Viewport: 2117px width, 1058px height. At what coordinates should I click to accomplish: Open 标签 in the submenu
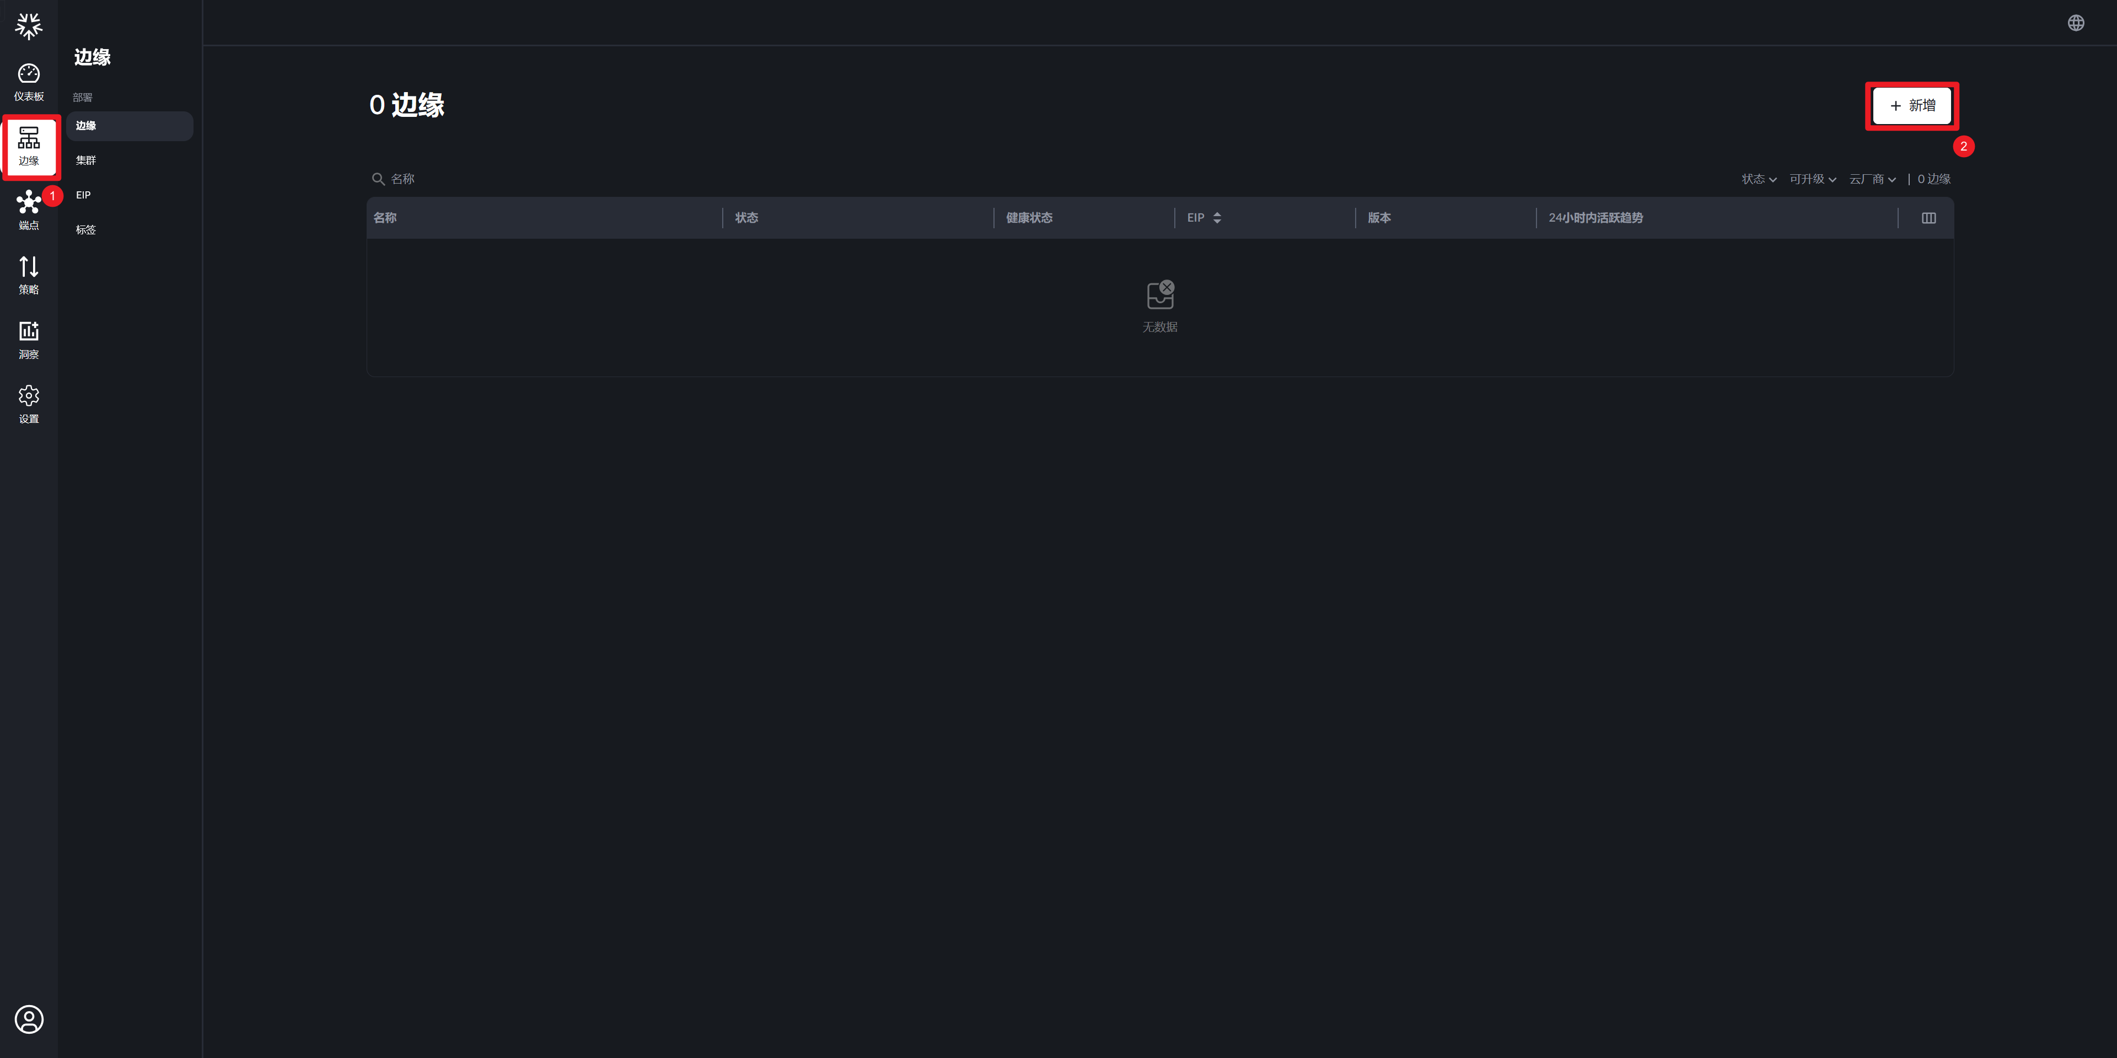pyautogui.click(x=87, y=230)
